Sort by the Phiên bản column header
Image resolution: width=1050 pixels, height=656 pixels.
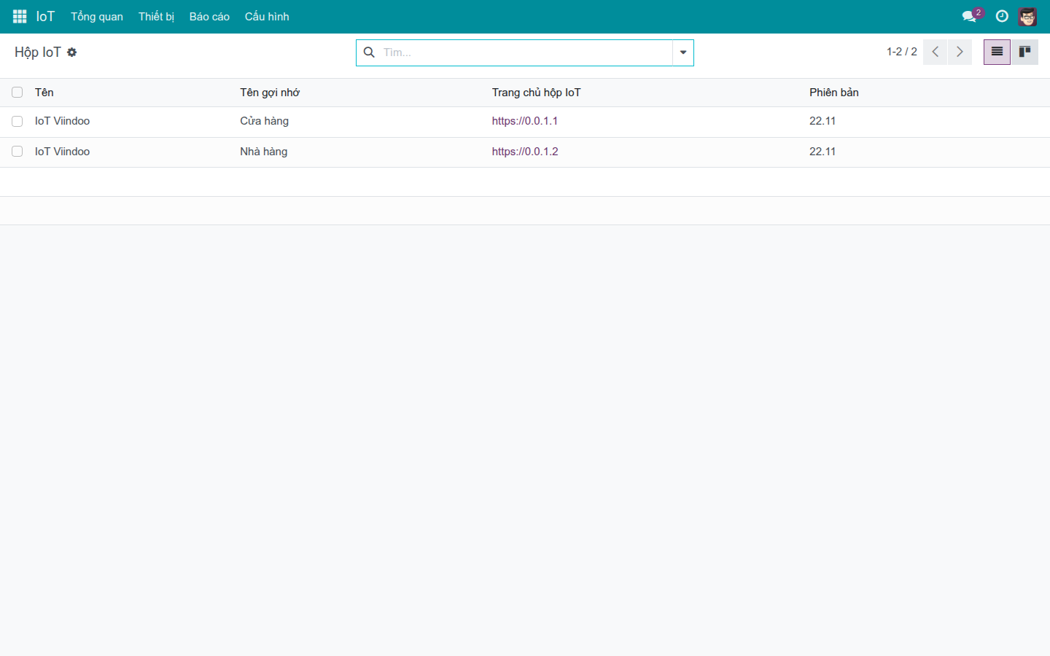tap(834, 93)
